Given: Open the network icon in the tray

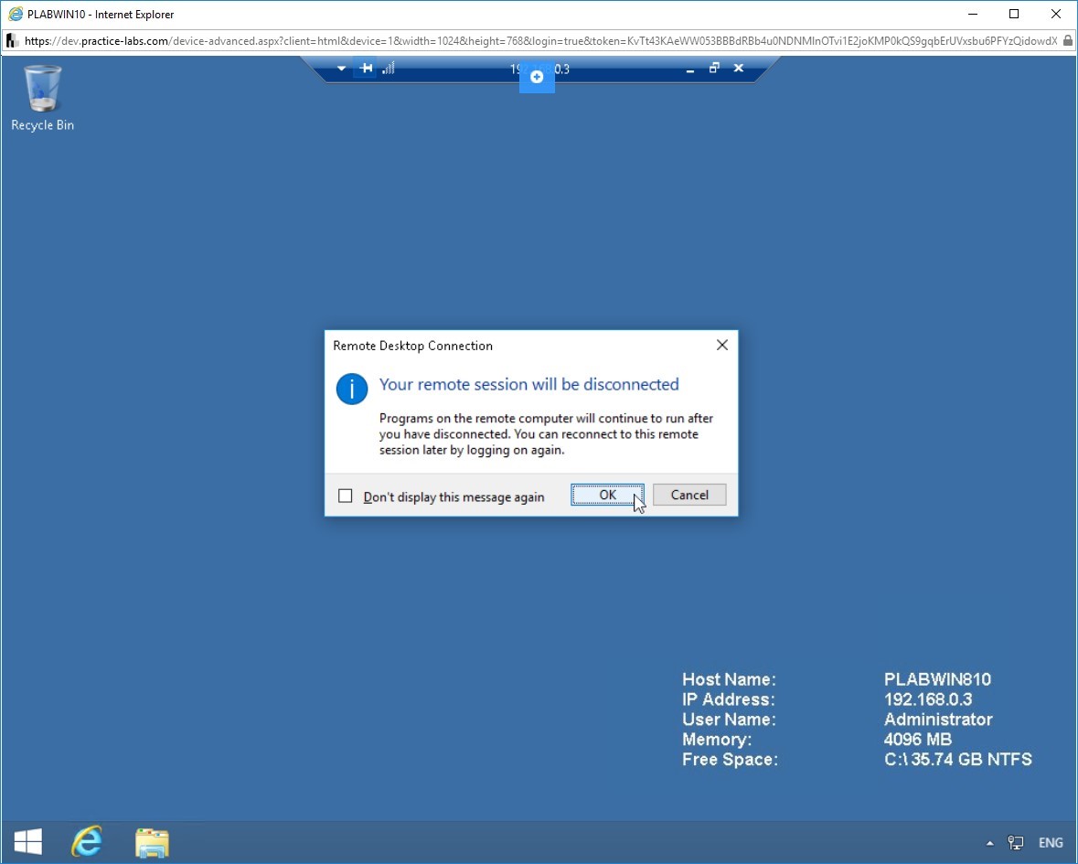Looking at the screenshot, I should click(1016, 843).
